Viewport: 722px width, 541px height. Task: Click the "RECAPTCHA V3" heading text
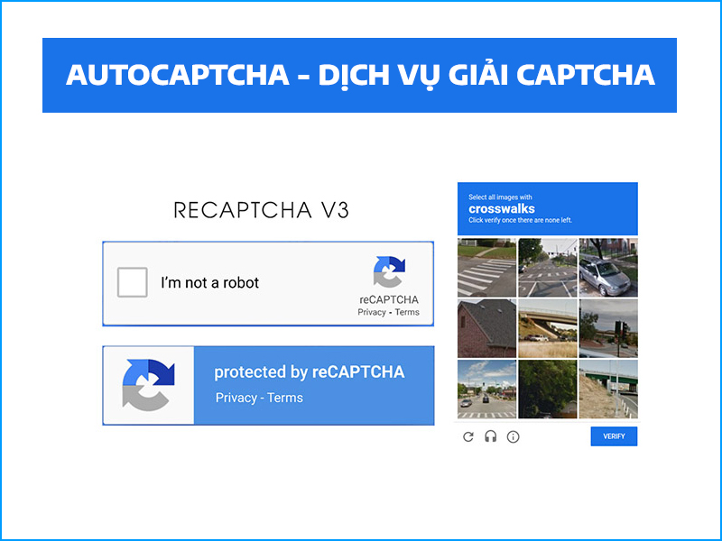tap(261, 210)
